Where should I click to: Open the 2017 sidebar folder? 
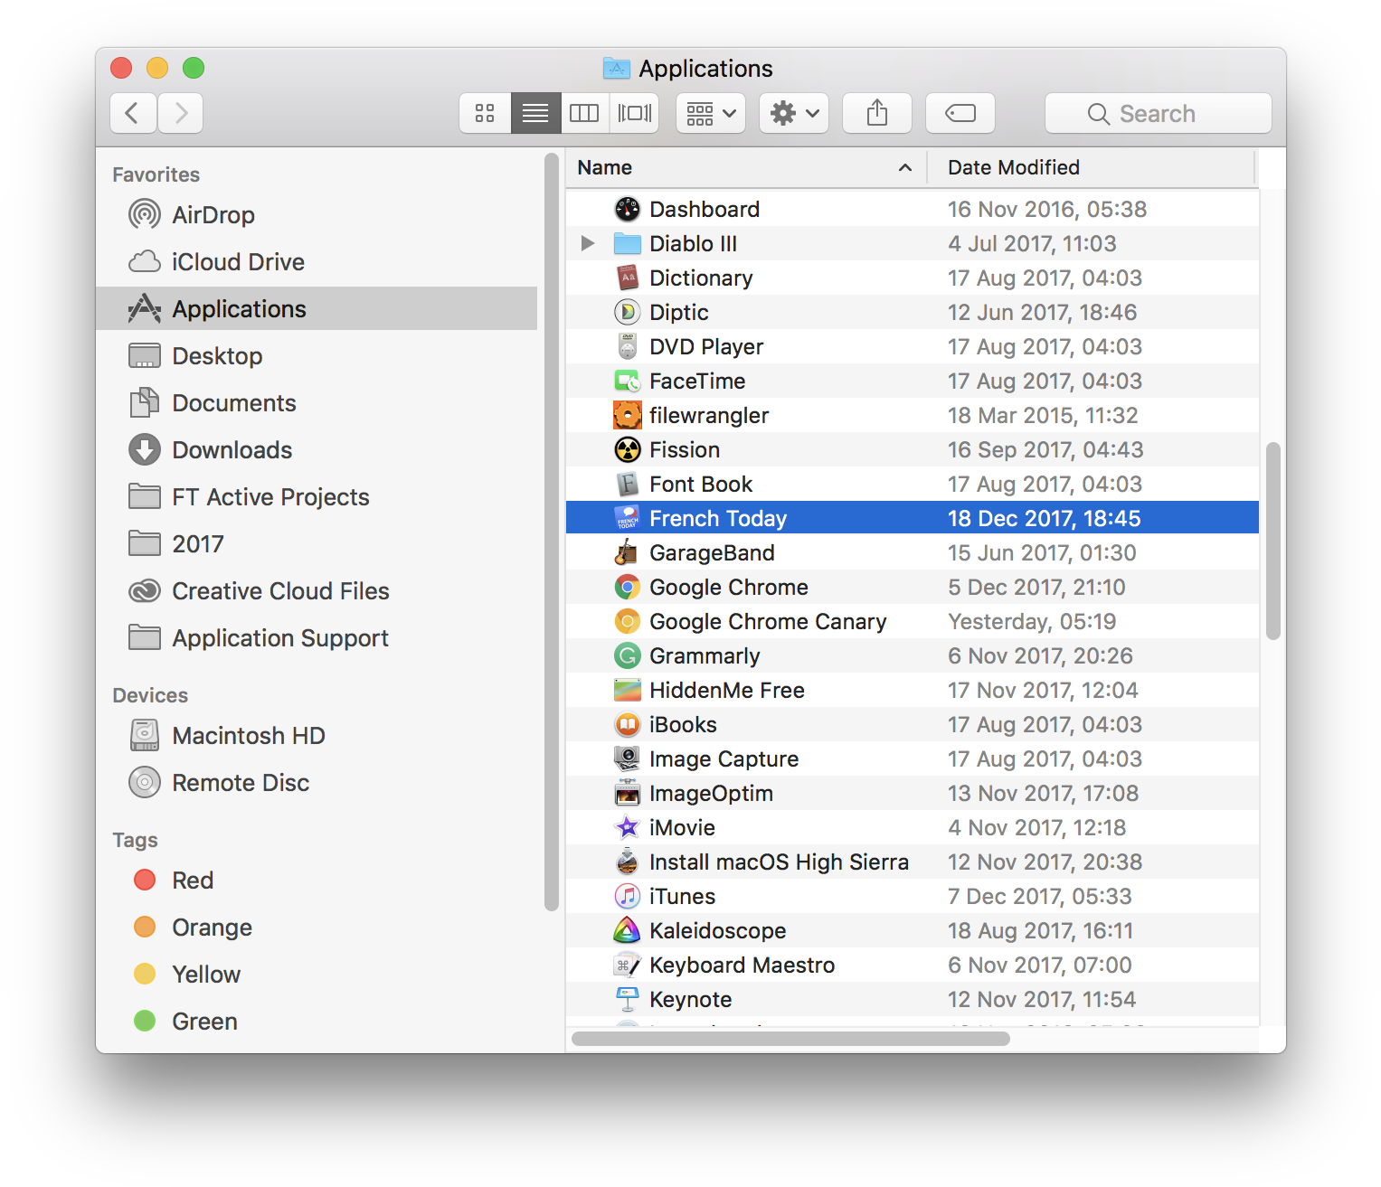[317, 544]
